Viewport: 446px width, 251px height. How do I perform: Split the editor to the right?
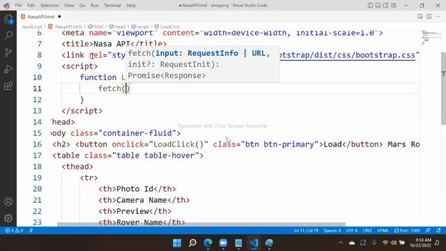coord(429,17)
